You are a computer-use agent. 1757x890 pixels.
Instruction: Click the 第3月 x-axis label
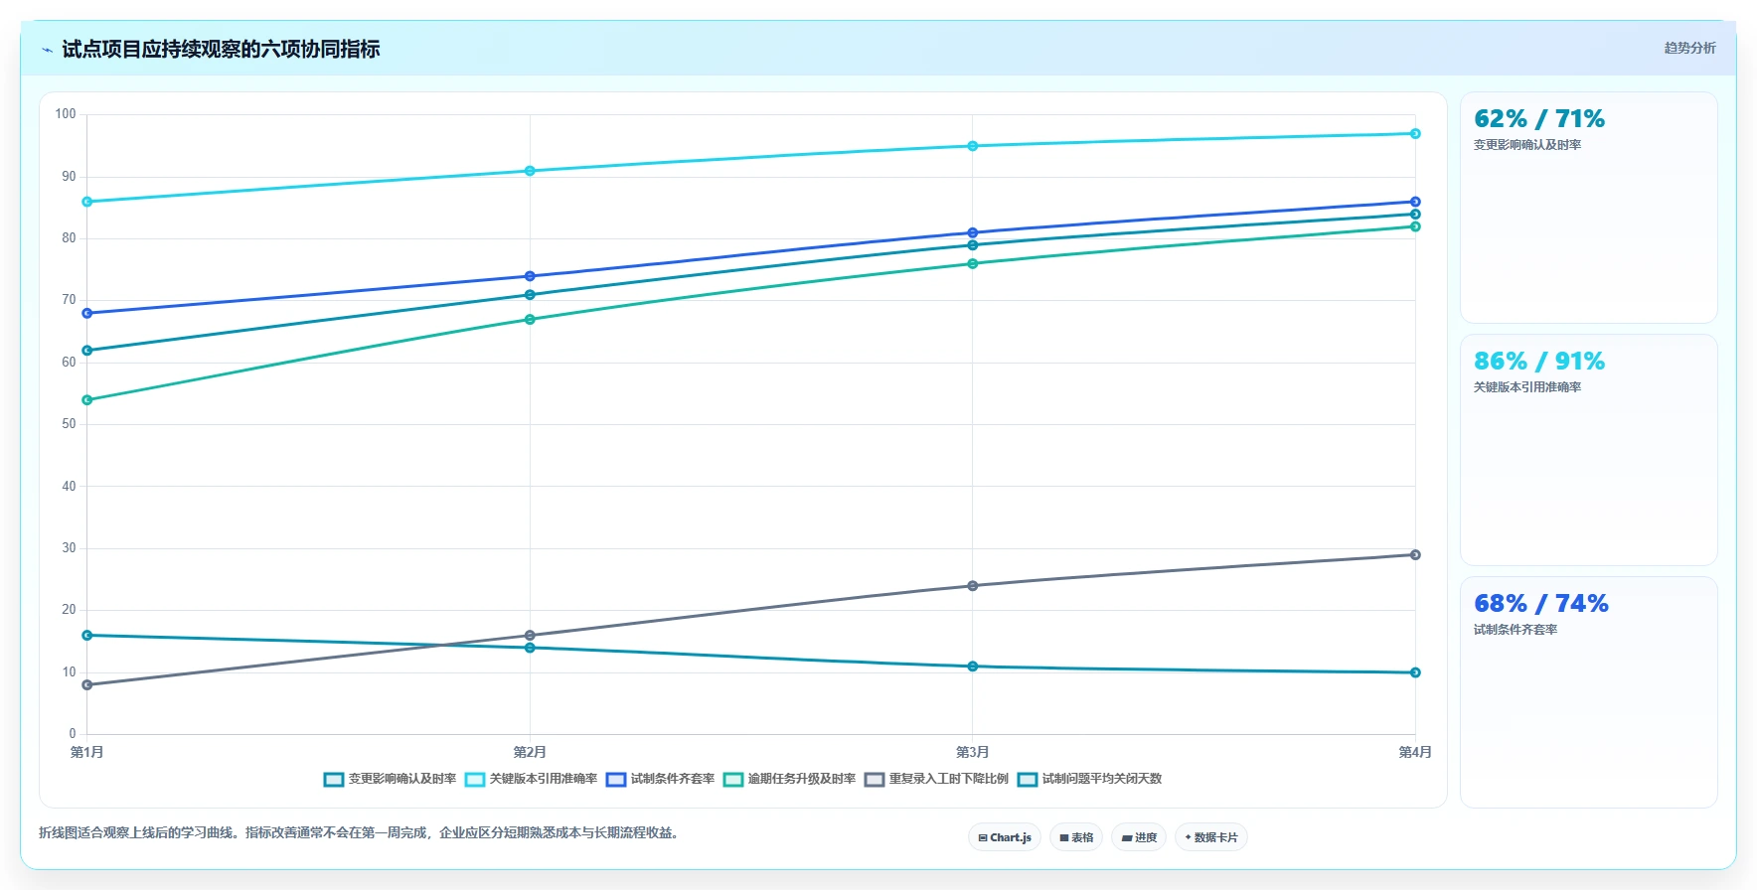973,752
